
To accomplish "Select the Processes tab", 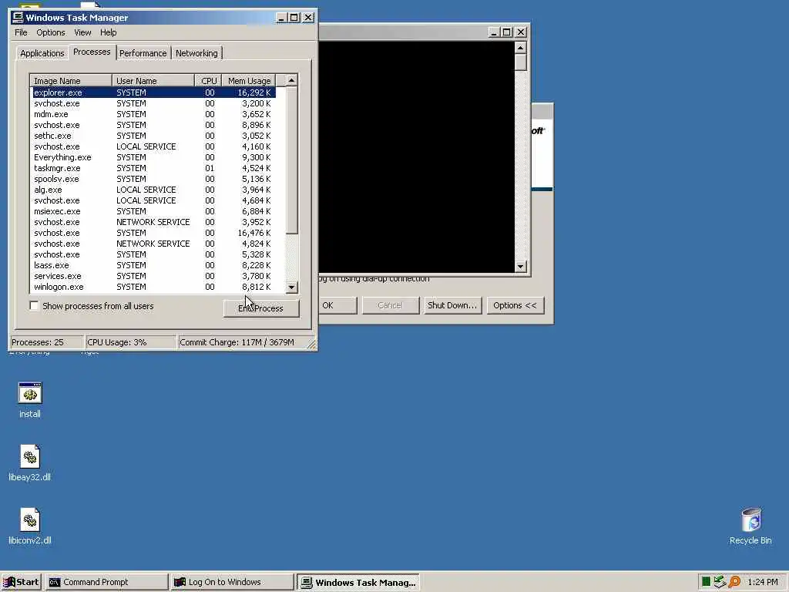I will click(x=92, y=52).
